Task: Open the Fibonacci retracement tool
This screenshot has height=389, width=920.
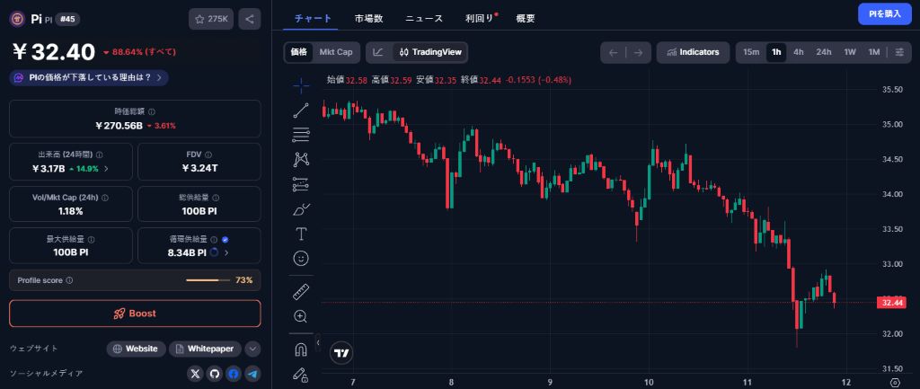Action: tap(301, 135)
